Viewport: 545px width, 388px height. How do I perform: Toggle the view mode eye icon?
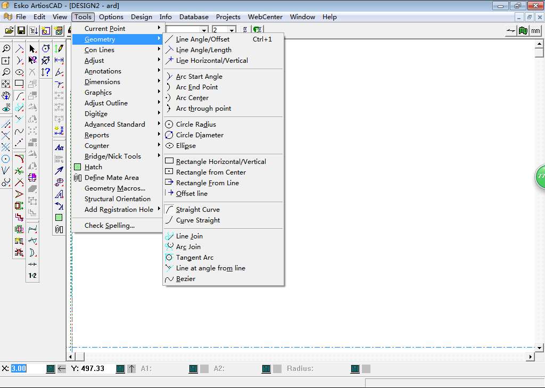click(x=6, y=108)
